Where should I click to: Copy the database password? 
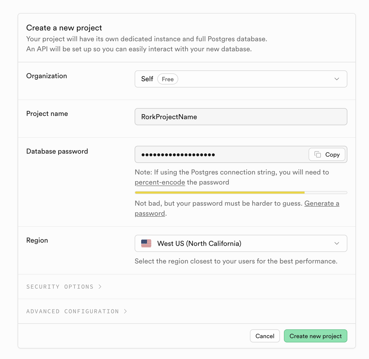pyautogui.click(x=327, y=154)
